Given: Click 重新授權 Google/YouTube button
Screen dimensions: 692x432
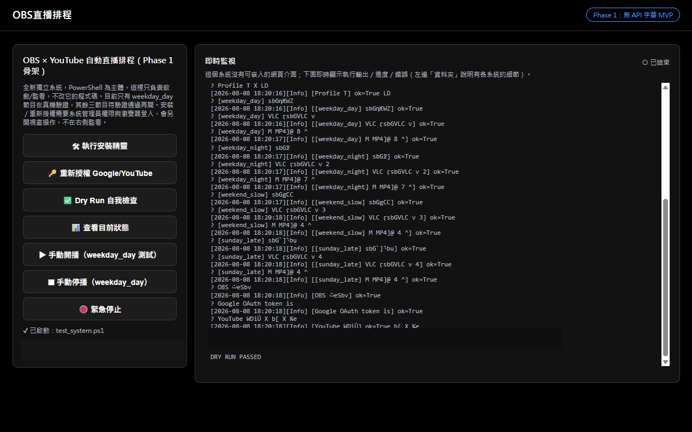Looking at the screenshot, I should tap(100, 173).
